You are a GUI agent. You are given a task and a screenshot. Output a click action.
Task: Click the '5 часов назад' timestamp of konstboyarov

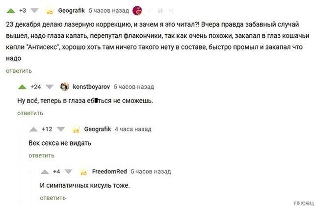(133, 87)
